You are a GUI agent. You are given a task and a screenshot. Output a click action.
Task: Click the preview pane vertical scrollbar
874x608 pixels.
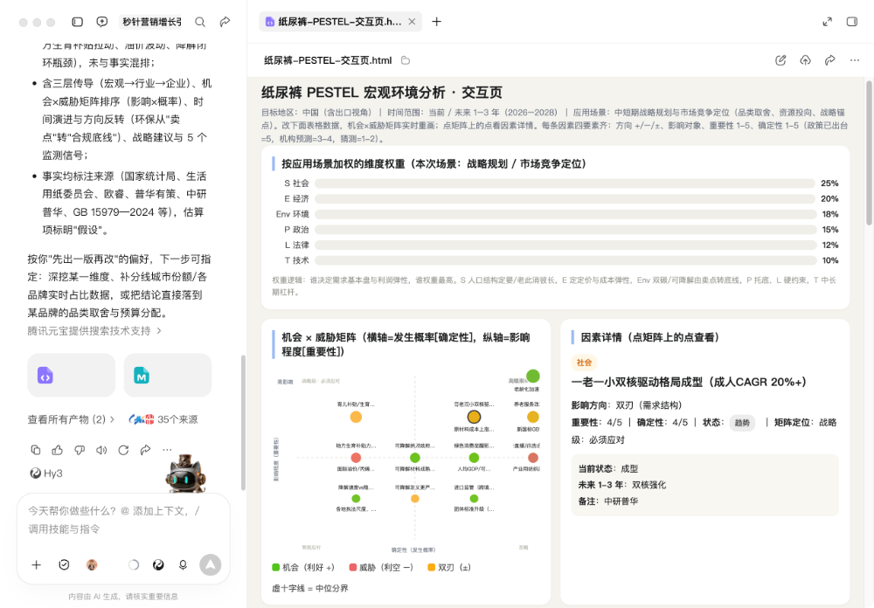pyautogui.click(x=869, y=153)
